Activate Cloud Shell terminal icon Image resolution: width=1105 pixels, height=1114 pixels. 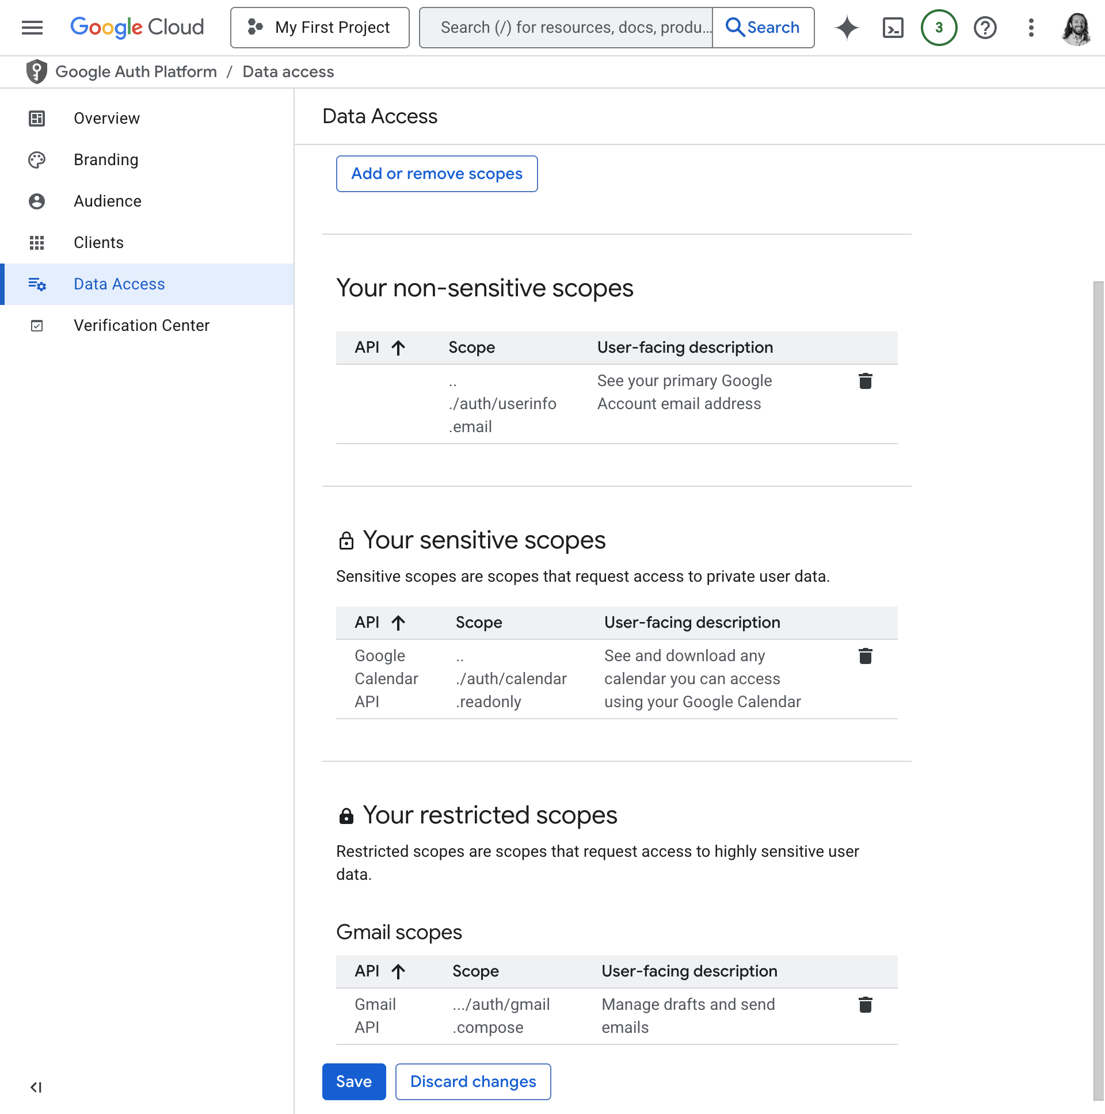coord(892,27)
